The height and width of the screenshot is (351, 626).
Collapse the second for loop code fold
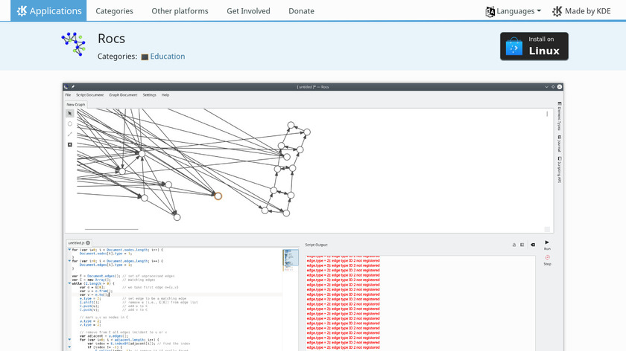click(69, 261)
